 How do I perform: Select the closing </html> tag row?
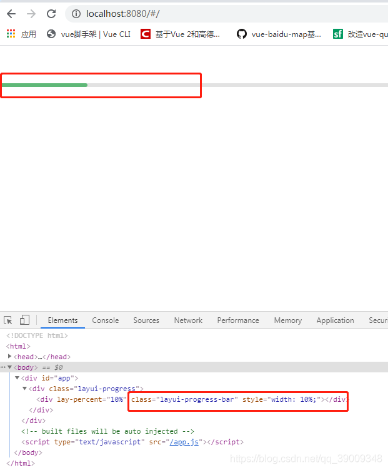pos(21,463)
